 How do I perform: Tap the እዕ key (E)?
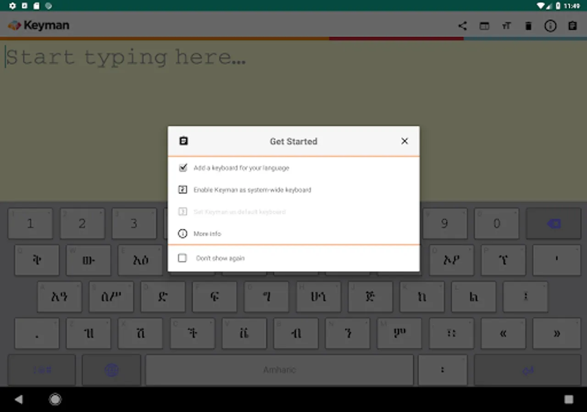pyautogui.click(x=140, y=260)
